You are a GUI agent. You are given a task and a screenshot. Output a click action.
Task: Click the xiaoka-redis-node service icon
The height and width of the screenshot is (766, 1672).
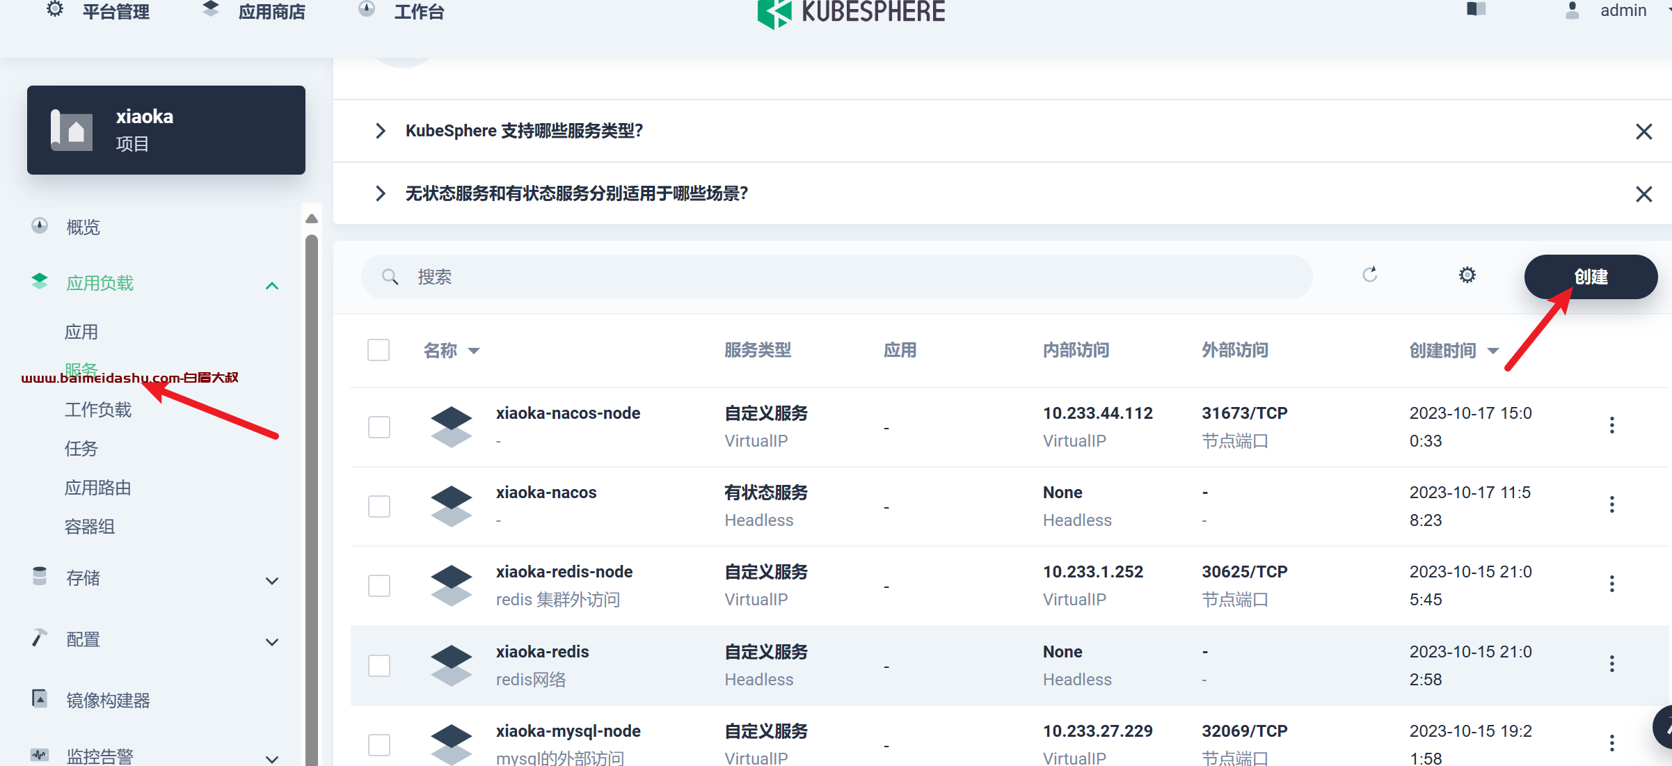[452, 586]
